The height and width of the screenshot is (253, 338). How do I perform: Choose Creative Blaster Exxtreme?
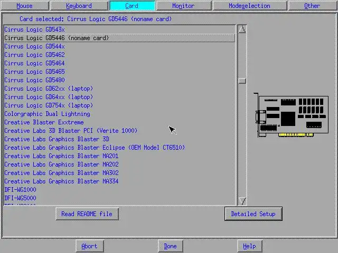click(x=120, y=122)
